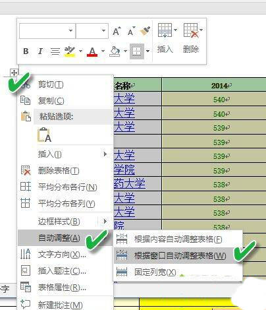Expand the text highlight color dropdown arrow
266x310 pixels.
(x=80, y=51)
